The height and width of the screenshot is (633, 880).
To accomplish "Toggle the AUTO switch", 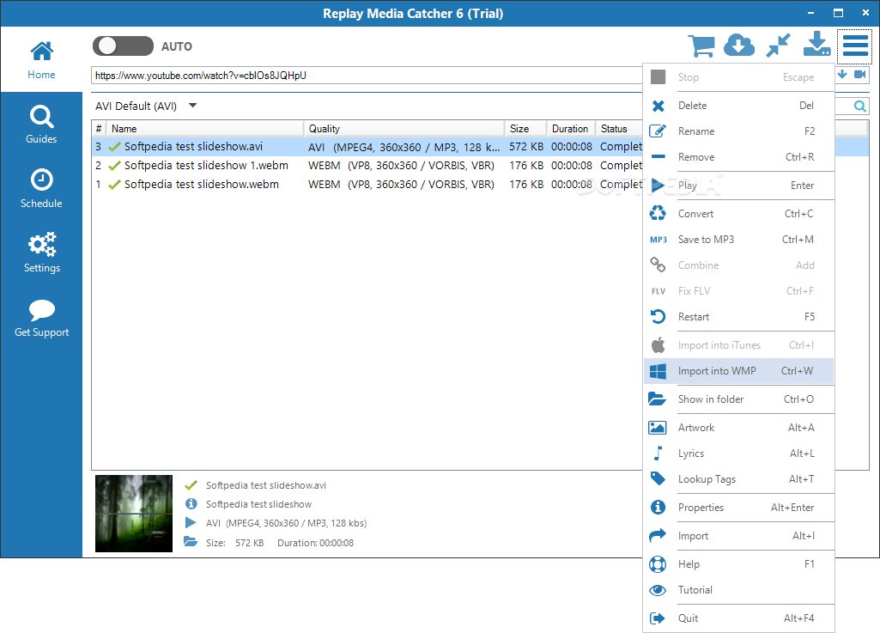I will pos(123,46).
